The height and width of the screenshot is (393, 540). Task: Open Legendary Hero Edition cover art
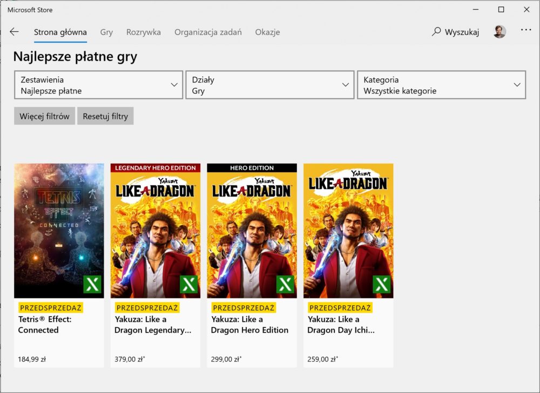point(156,231)
